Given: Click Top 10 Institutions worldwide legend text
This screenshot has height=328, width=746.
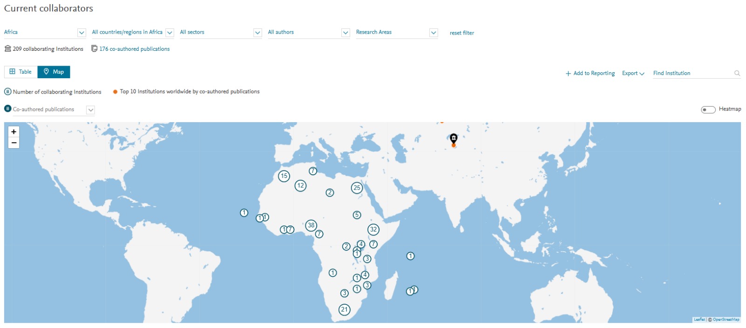Looking at the screenshot, I should [x=190, y=91].
